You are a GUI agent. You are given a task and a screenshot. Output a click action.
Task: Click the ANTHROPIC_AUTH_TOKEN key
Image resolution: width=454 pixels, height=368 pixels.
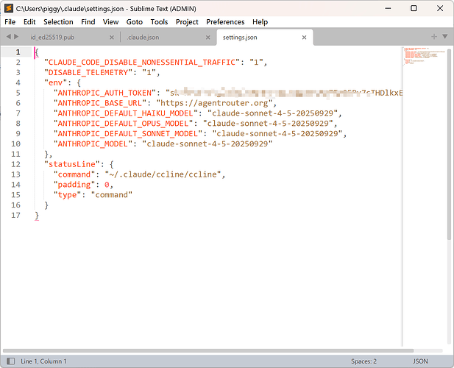(x=104, y=93)
